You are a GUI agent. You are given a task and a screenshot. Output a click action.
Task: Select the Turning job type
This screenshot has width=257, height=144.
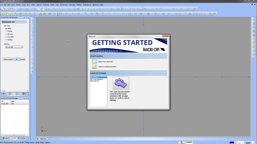(6, 31)
